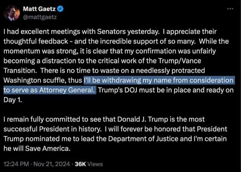The width and height of the screenshot is (241, 172).
Task: Click the blue verified checkmark badge
Action: point(60,9)
